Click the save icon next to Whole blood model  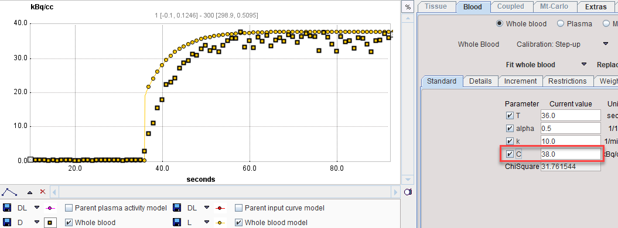(177, 222)
